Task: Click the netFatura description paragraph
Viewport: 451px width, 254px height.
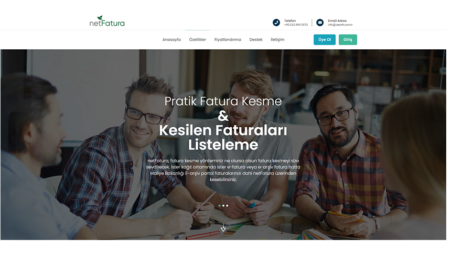Action: tap(223, 170)
